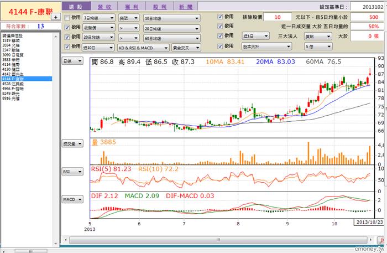Select stock 4528 in the list
Image resolution: width=387 pixels, height=253 pixels.
coord(27,84)
